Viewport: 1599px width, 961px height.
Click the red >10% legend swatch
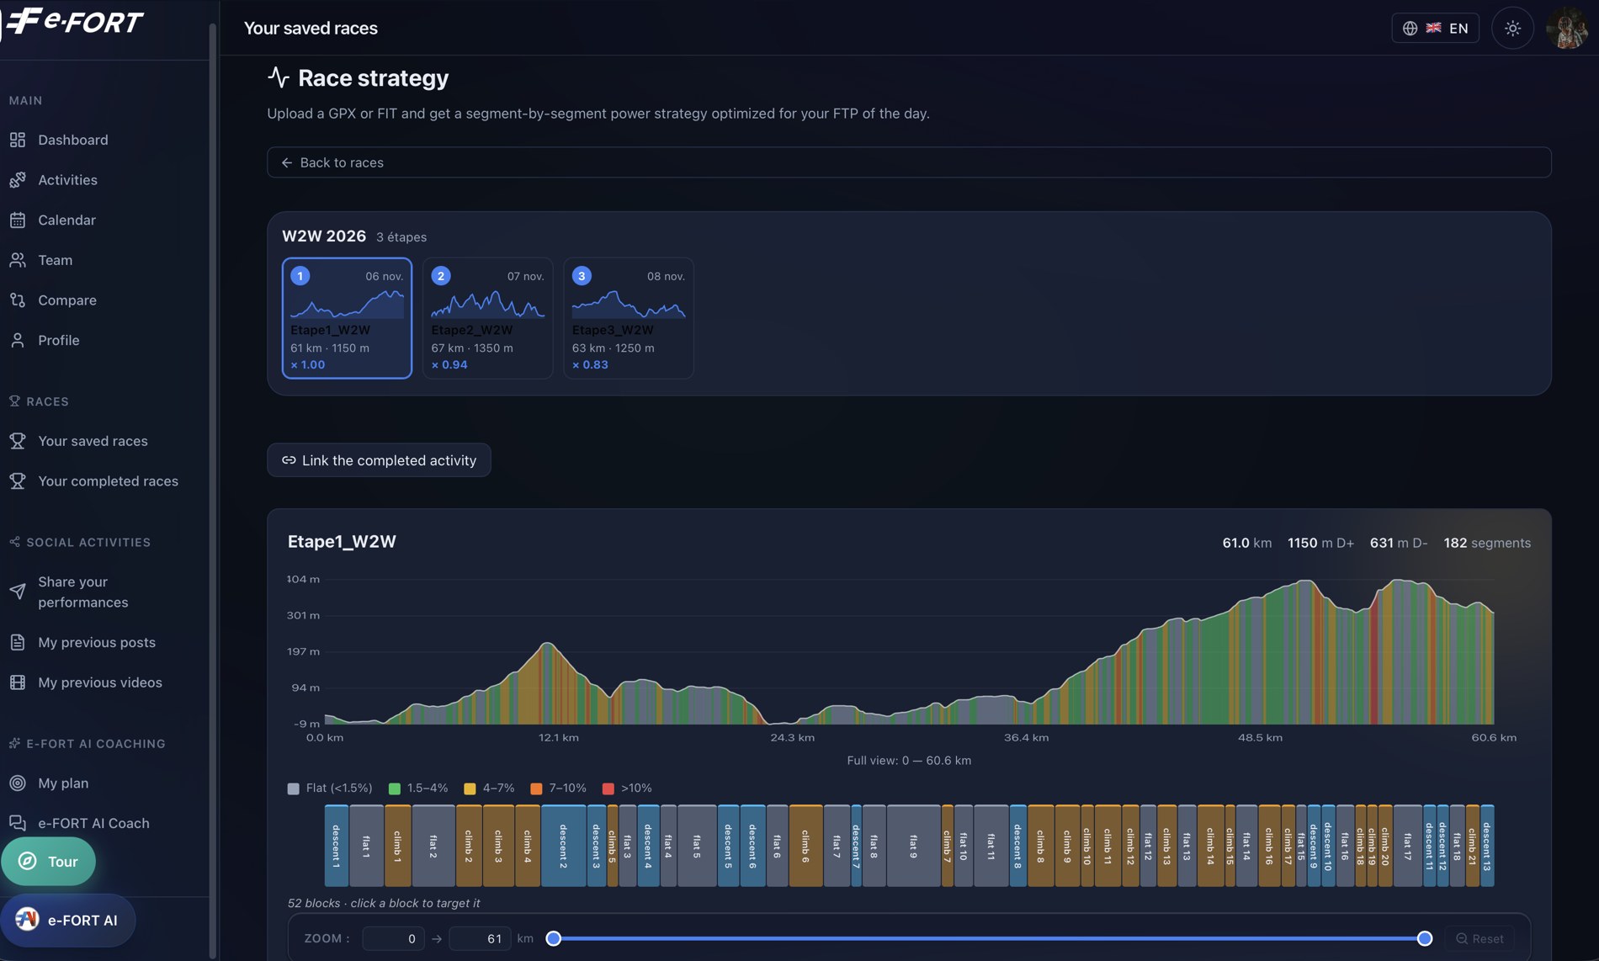[608, 789]
